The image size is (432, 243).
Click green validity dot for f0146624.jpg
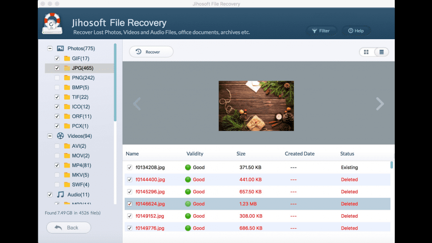[x=188, y=204]
